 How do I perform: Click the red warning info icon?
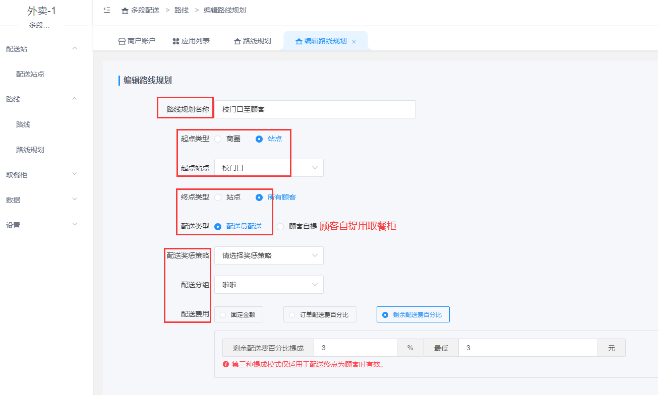point(226,364)
